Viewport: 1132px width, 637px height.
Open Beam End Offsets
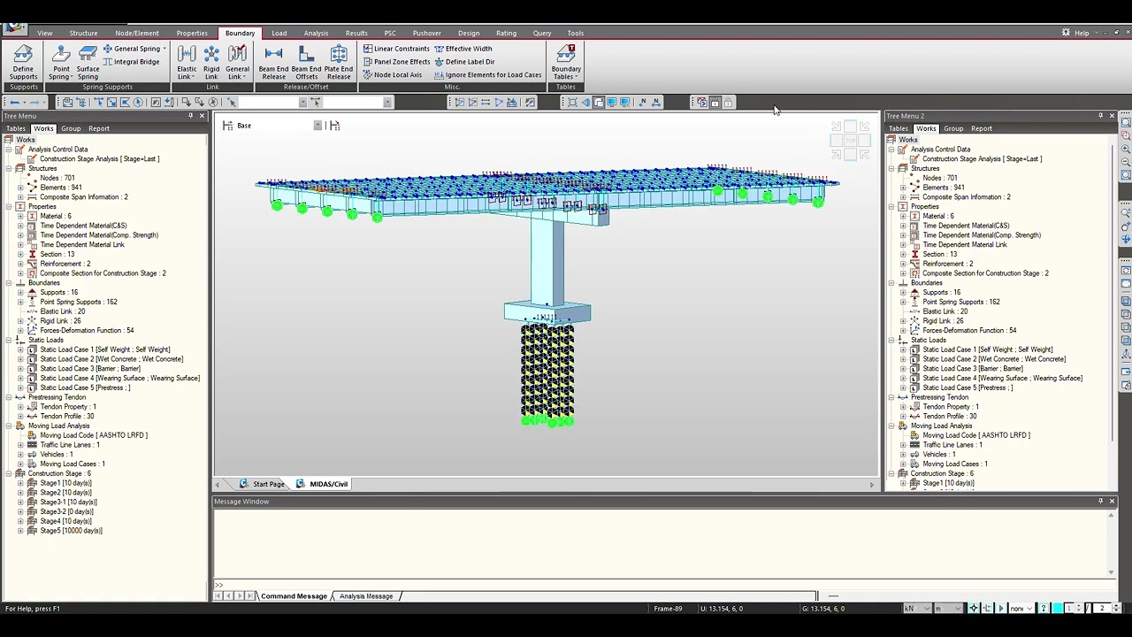click(x=306, y=62)
